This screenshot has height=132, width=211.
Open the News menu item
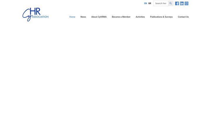click(83, 17)
